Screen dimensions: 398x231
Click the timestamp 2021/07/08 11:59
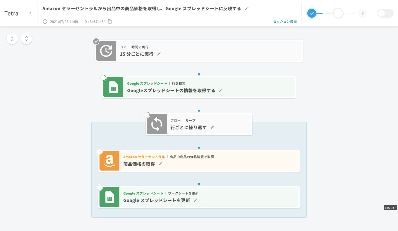[64, 22]
